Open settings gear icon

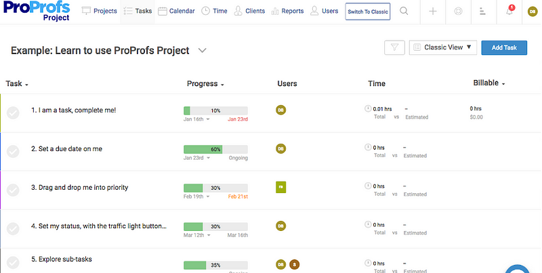point(459,12)
